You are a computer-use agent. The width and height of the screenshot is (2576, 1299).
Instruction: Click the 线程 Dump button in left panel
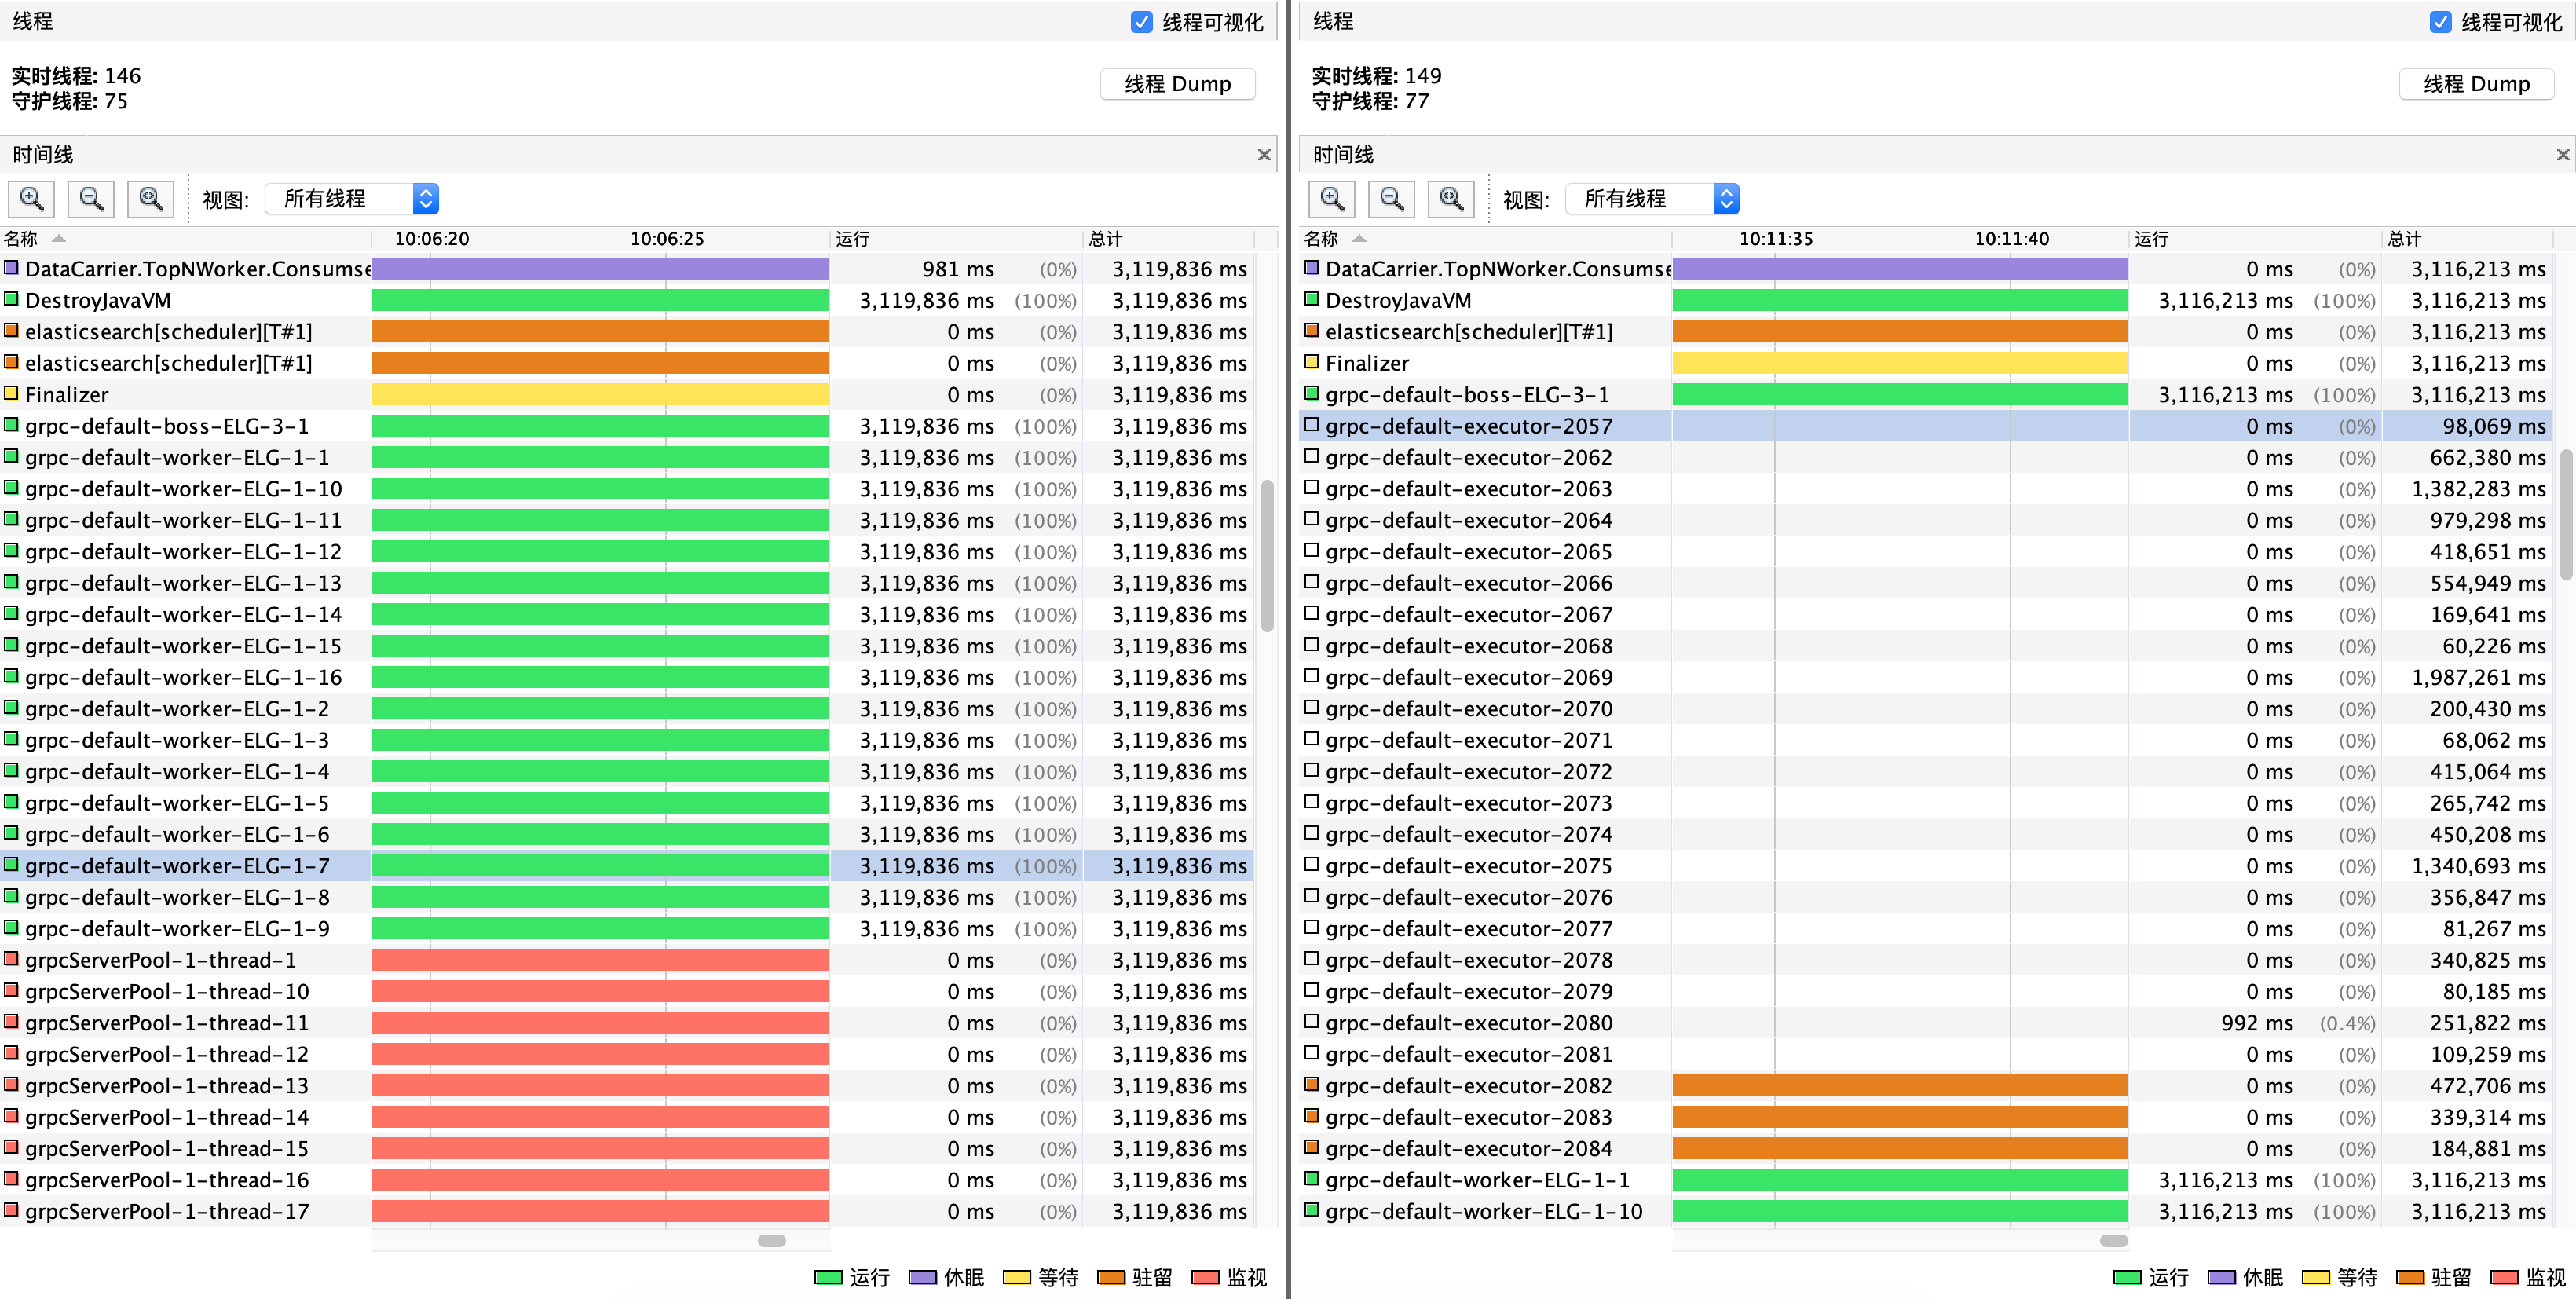pyautogui.click(x=1177, y=83)
